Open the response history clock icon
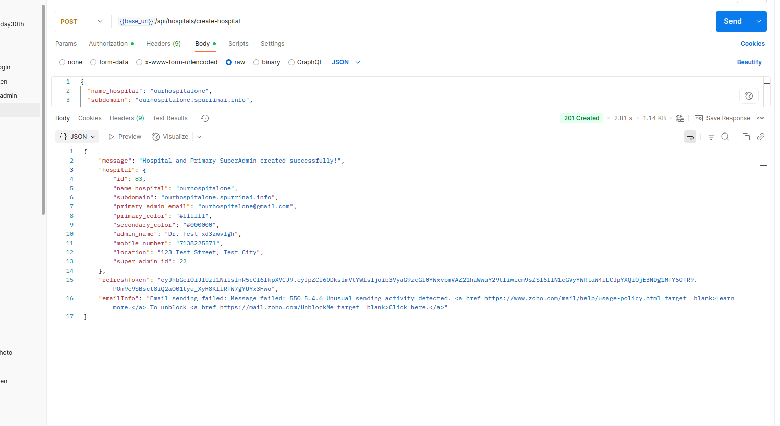780x426 pixels. pos(205,118)
